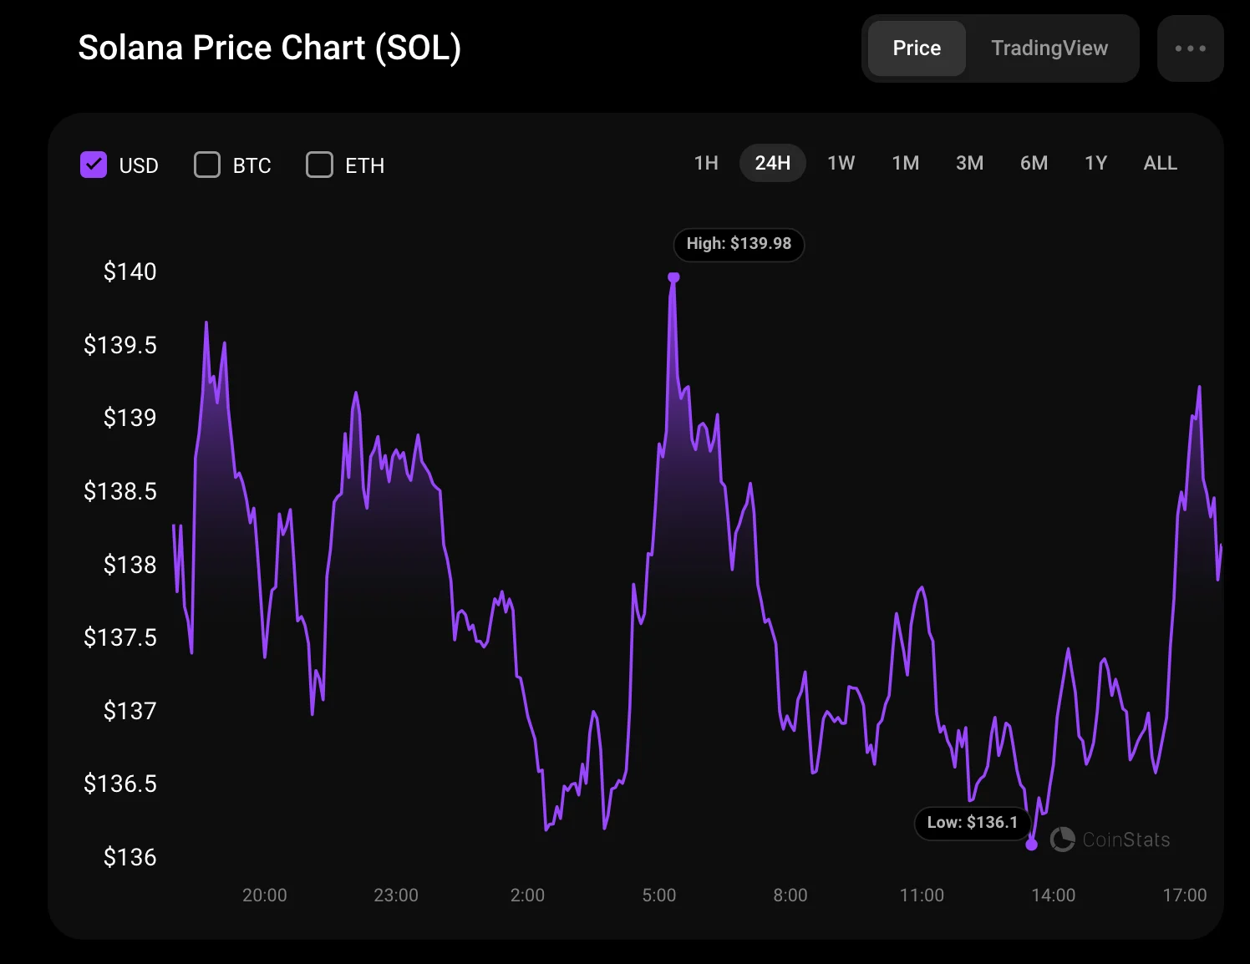This screenshot has width=1250, height=964.
Task: Uncheck the USD currency checkbox
Action: pos(94,165)
